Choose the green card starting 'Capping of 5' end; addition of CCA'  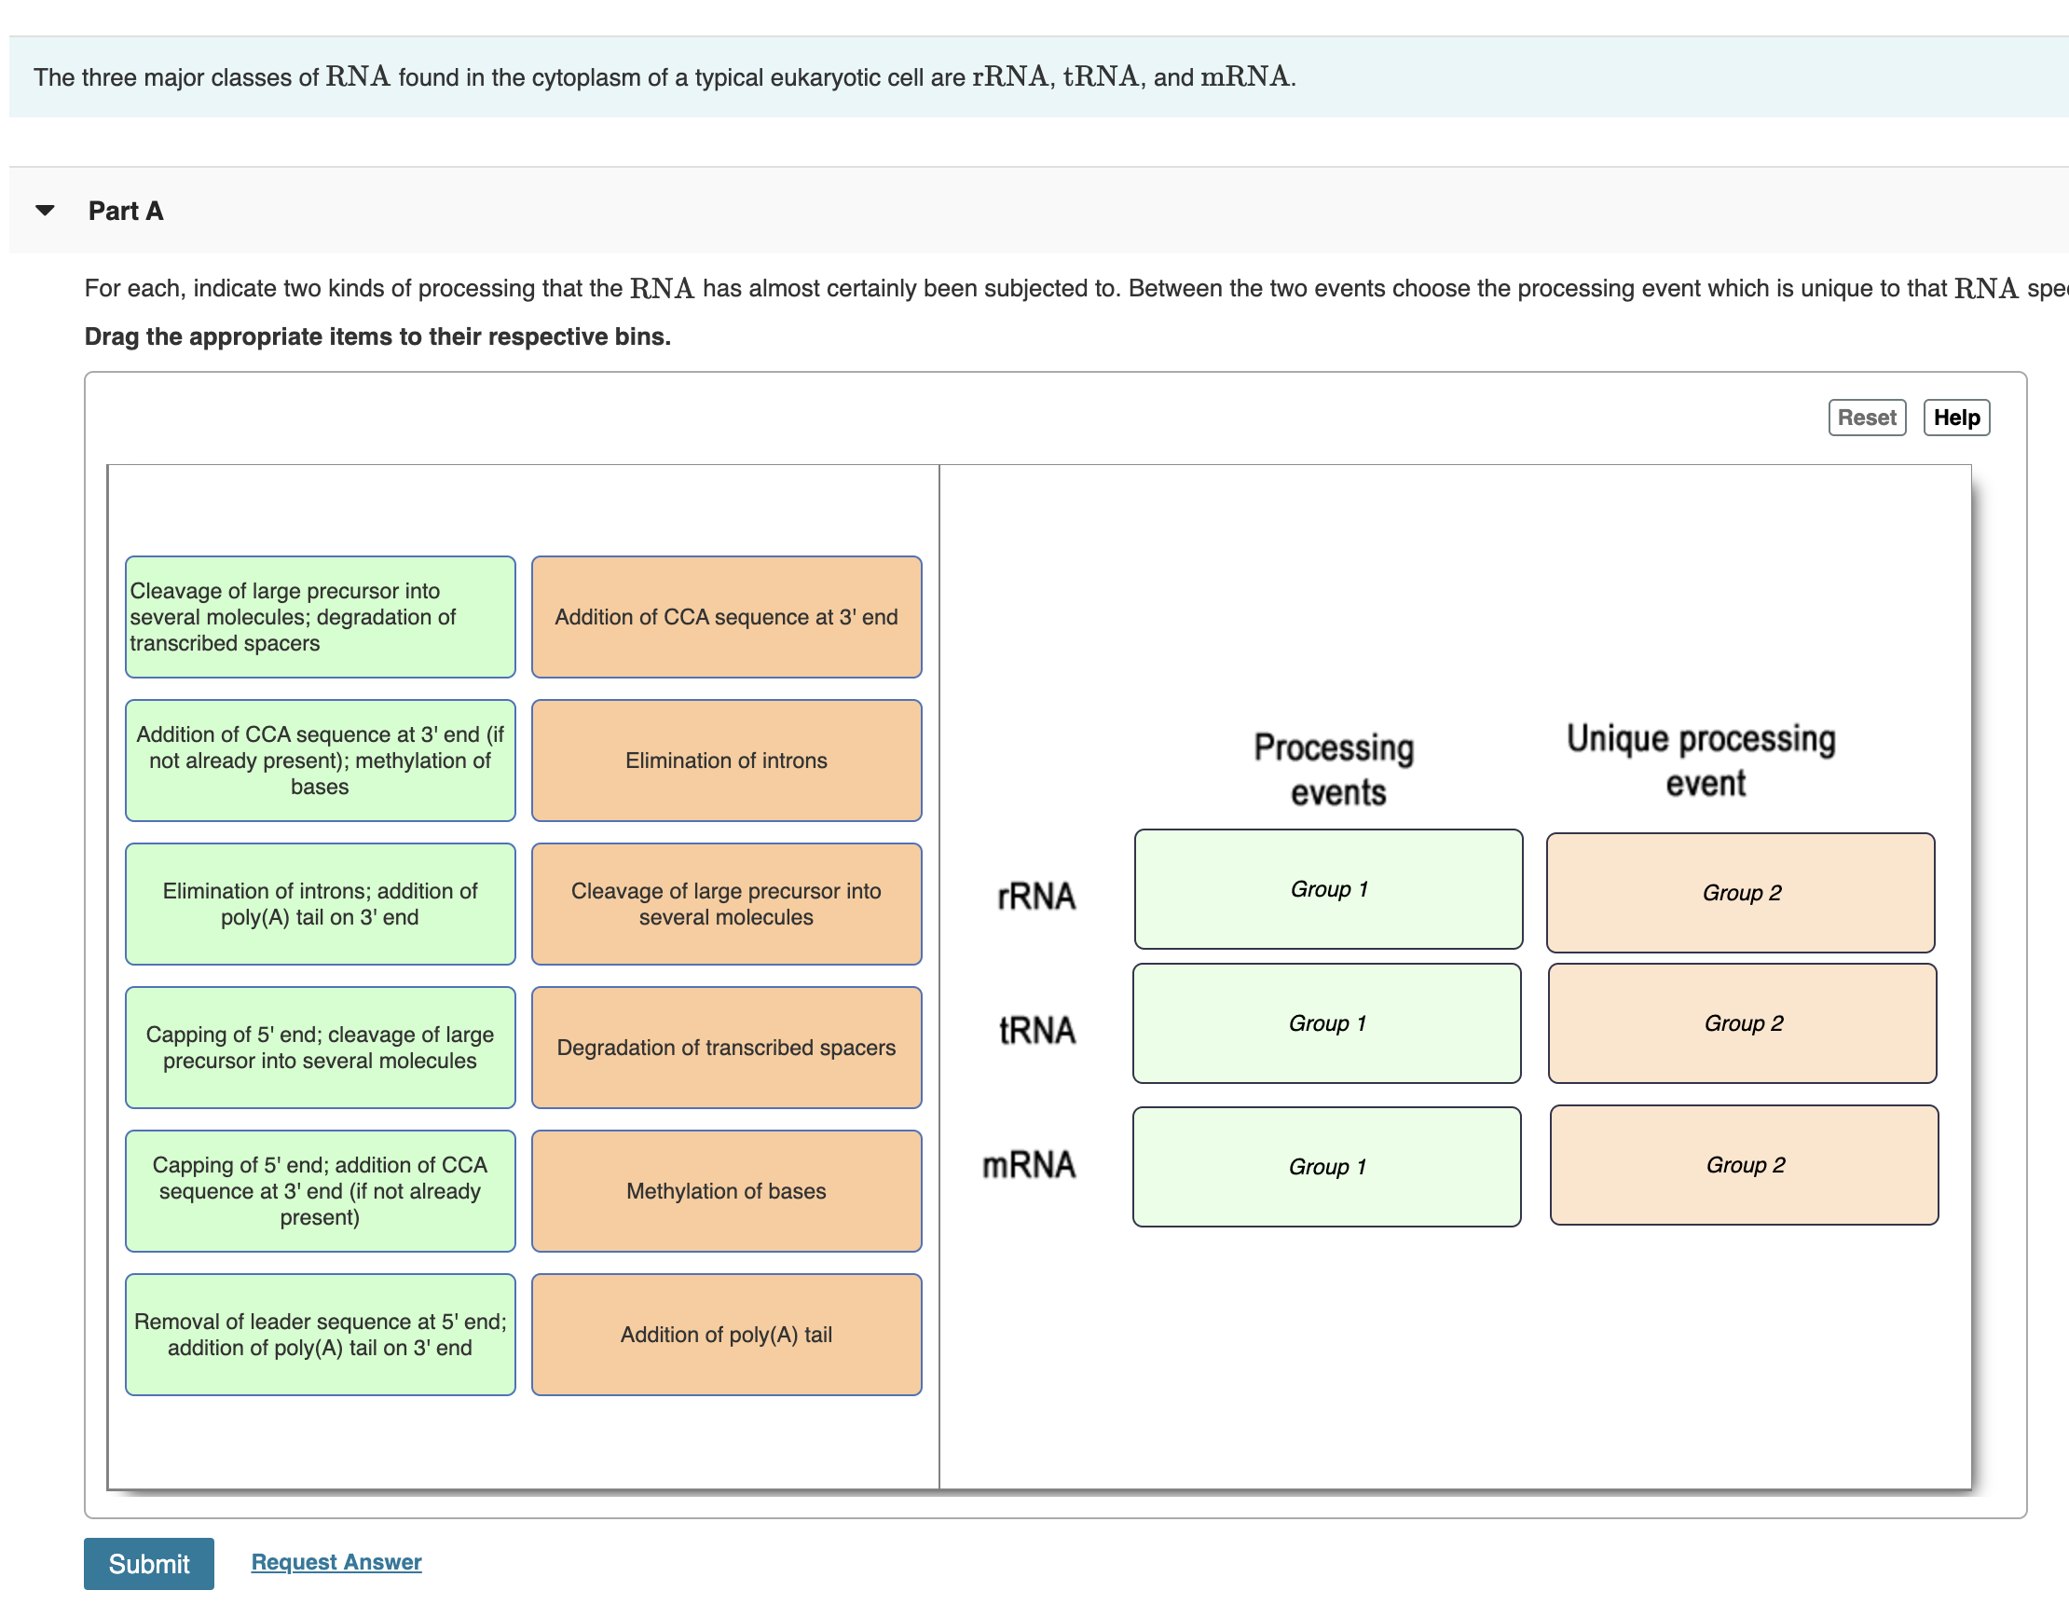[x=321, y=1191]
